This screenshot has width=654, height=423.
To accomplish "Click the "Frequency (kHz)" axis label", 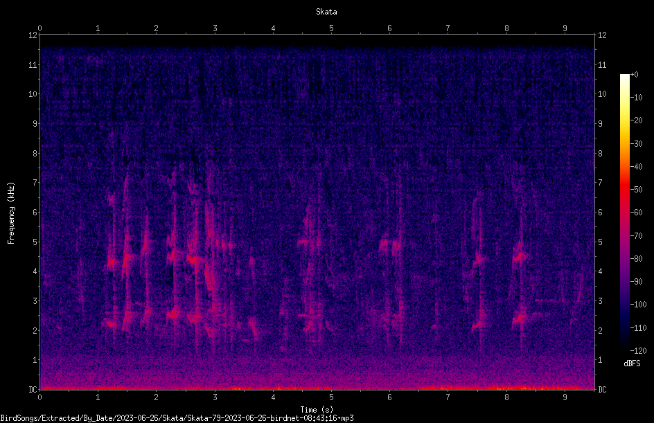I will point(11,213).
